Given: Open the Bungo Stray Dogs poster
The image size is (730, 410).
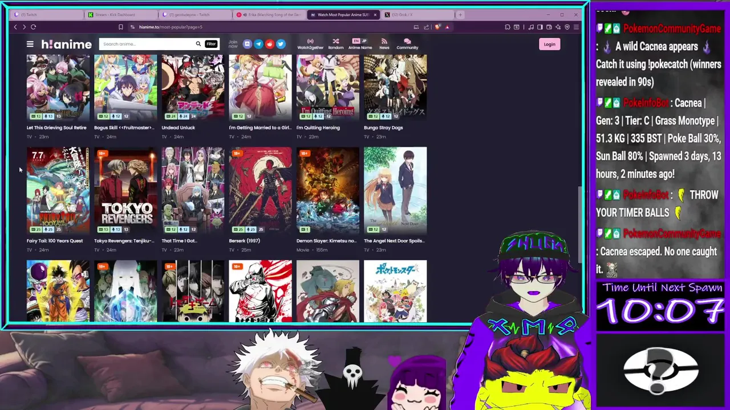Looking at the screenshot, I should (395, 88).
